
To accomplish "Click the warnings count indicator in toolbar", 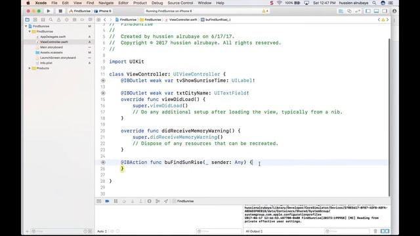I will click(x=265, y=11).
